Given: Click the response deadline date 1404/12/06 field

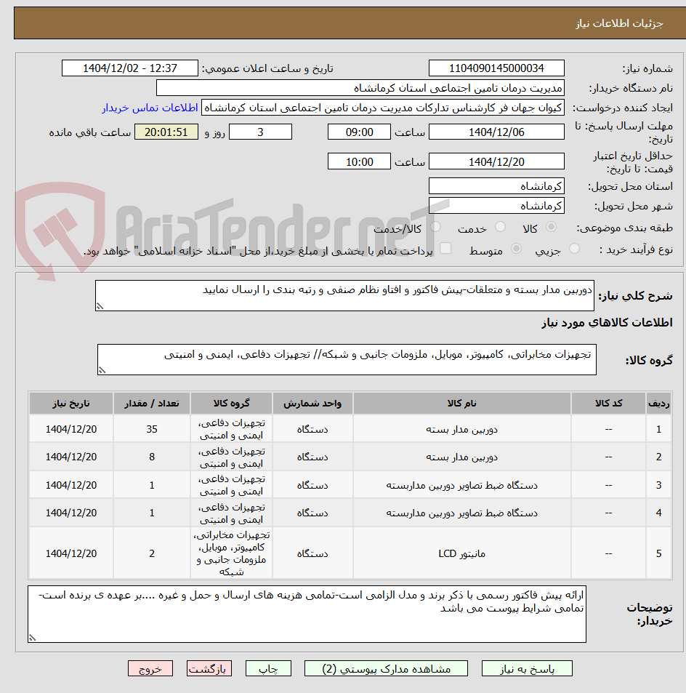Looking at the screenshot, I should click(496, 132).
